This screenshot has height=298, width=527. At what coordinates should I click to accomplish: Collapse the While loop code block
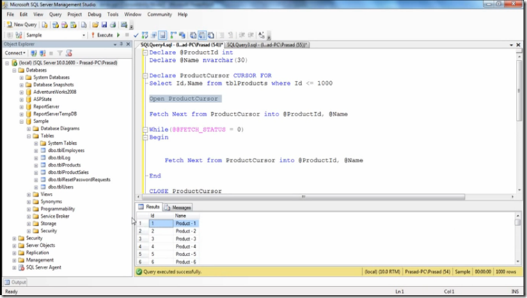tap(145, 130)
